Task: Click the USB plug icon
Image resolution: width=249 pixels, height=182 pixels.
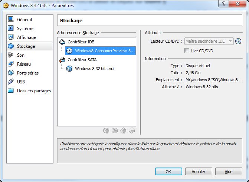Action: [x=11, y=82]
